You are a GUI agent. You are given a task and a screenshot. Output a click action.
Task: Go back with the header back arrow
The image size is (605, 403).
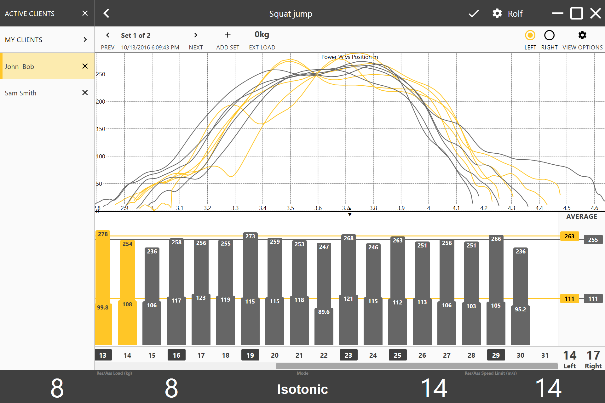tap(107, 14)
